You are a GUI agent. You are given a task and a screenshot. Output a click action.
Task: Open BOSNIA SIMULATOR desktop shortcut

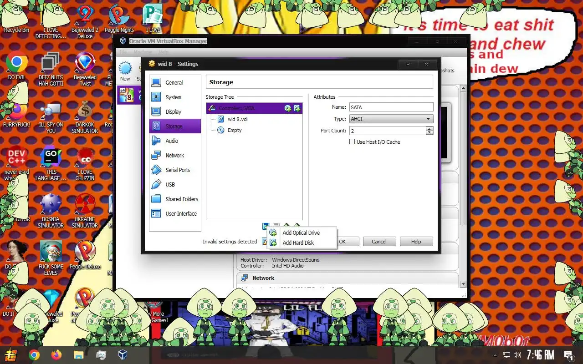pos(51,211)
